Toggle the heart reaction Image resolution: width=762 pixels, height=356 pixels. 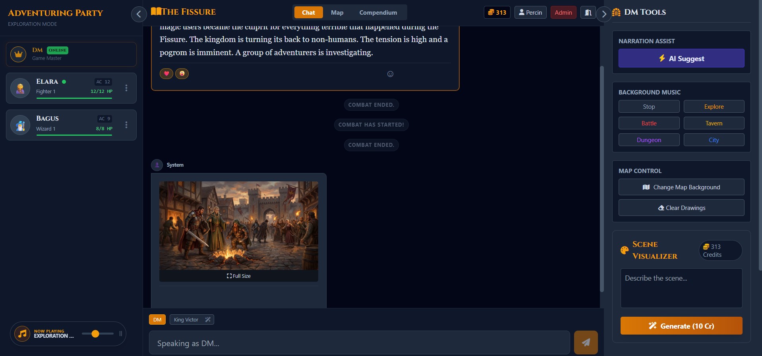tap(166, 73)
